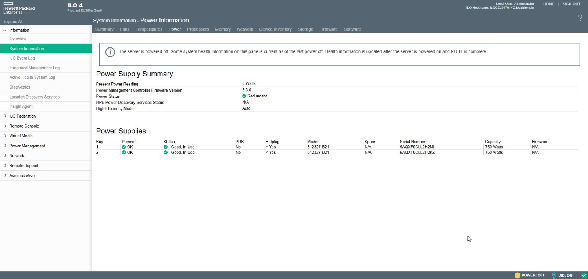Click serial number 5AQXF0CLL2H2KZ

pos(417,152)
